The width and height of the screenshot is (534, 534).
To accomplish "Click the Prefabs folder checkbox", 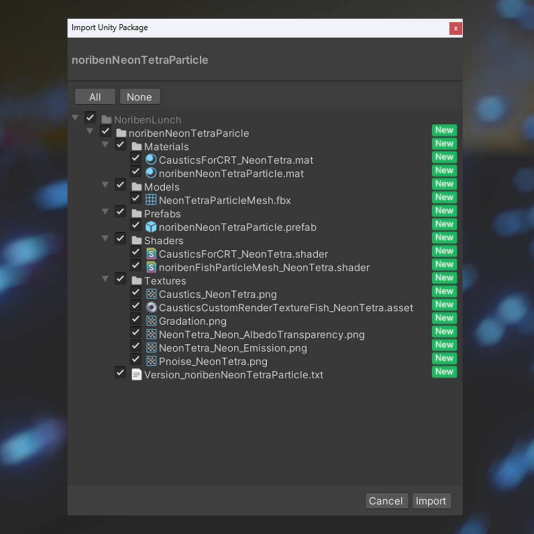I will pos(120,211).
